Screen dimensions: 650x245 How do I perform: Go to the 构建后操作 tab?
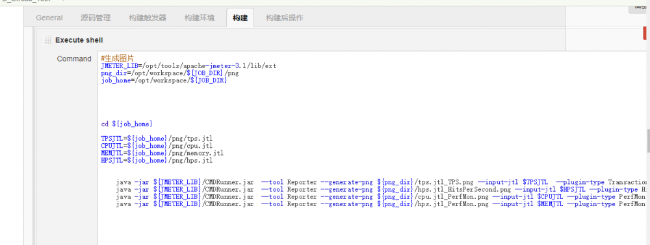(285, 17)
